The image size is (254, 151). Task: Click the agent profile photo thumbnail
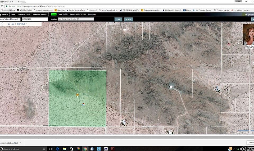tap(248, 35)
